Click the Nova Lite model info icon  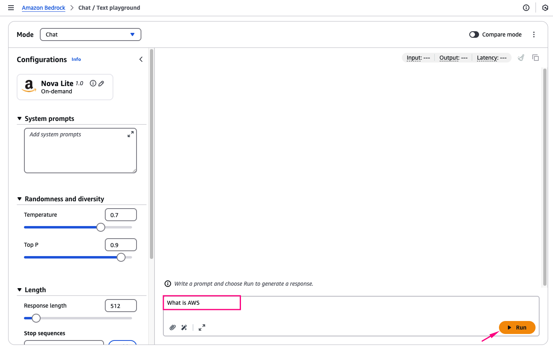point(93,83)
